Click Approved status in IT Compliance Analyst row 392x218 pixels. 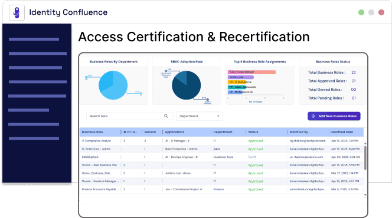256,141
